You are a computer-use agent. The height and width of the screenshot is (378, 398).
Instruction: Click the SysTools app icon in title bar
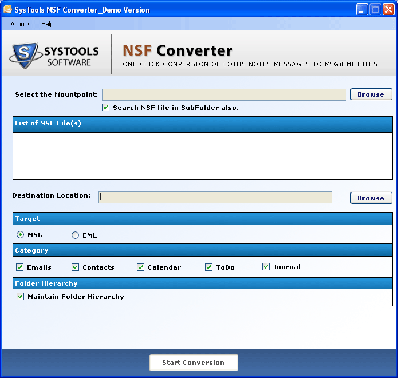[7, 10]
